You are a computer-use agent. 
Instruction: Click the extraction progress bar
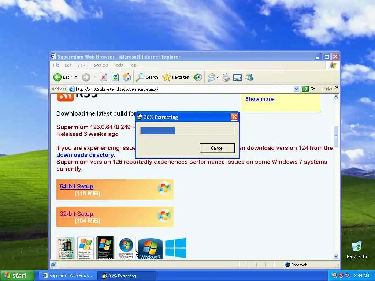tap(187, 131)
